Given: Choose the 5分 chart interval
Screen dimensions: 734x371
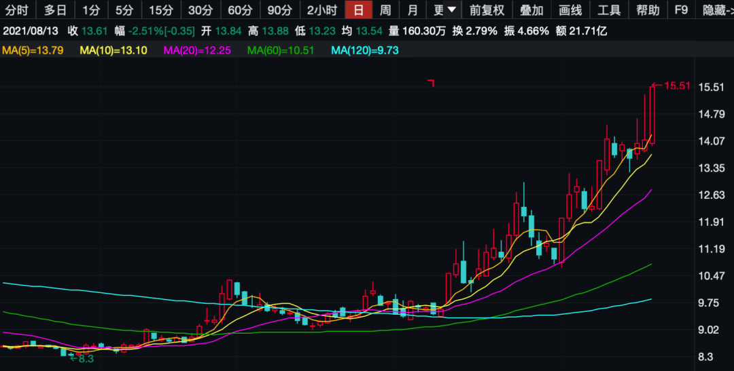Looking at the screenshot, I should 124,9.
